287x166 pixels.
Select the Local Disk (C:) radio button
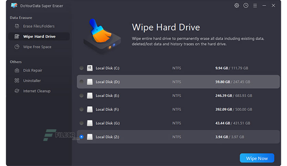[81, 68]
